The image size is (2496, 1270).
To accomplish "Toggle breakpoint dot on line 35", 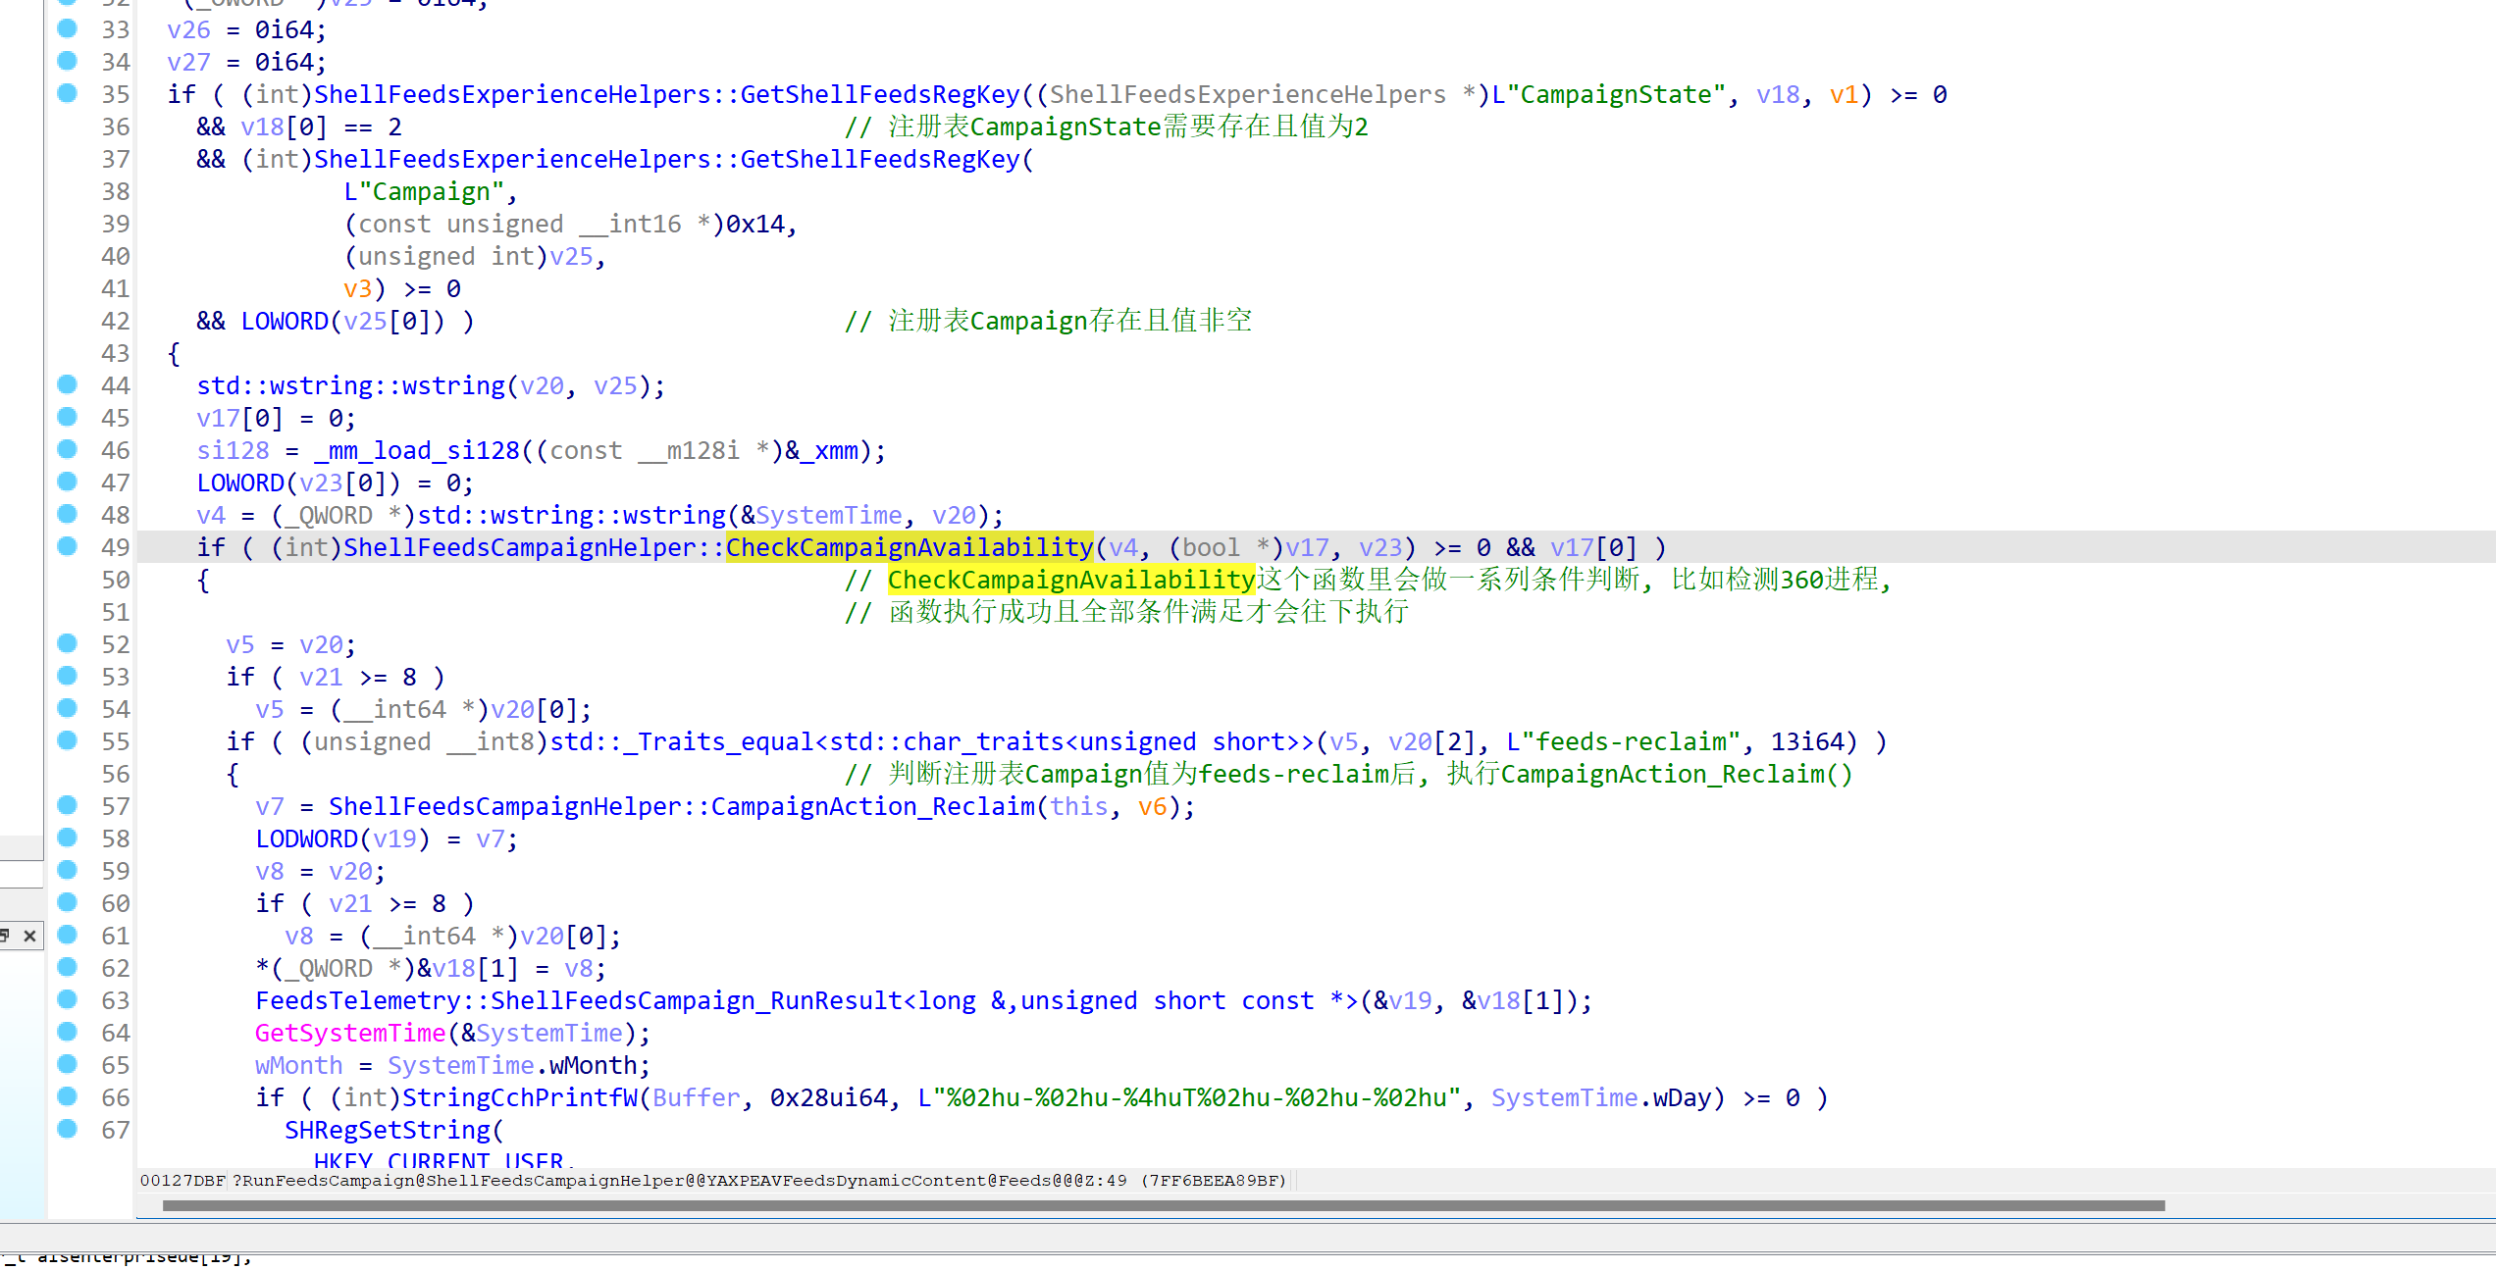I will pyautogui.click(x=67, y=93).
